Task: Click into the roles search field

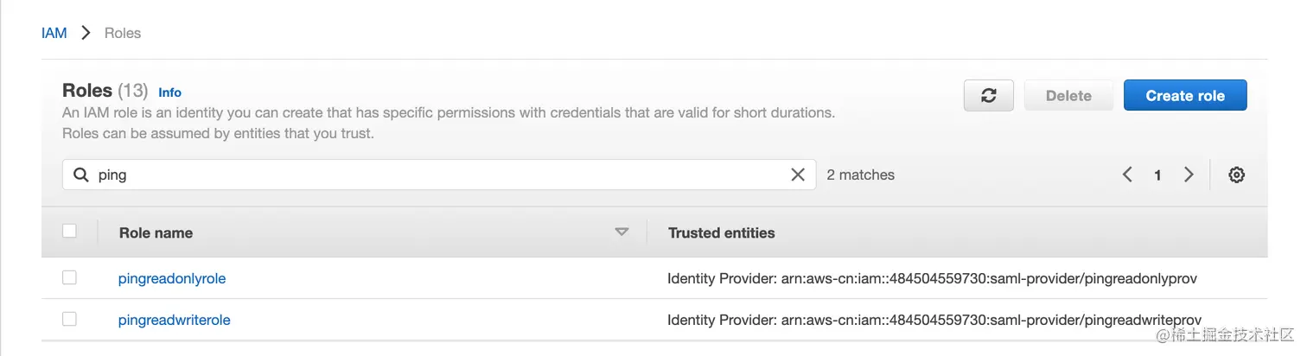Action: [432, 175]
